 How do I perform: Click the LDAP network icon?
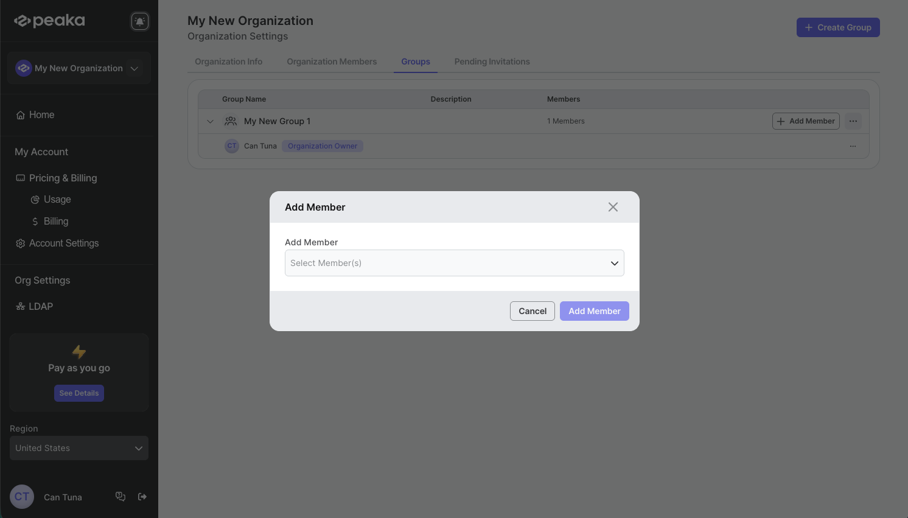click(x=20, y=306)
